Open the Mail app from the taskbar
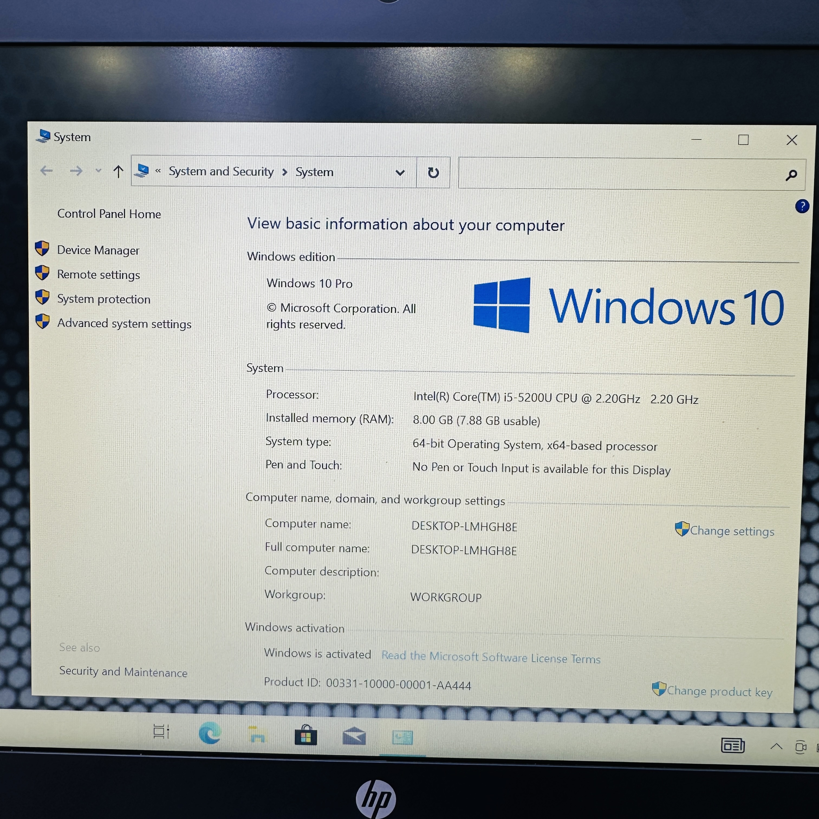This screenshot has height=819, width=819. [355, 736]
